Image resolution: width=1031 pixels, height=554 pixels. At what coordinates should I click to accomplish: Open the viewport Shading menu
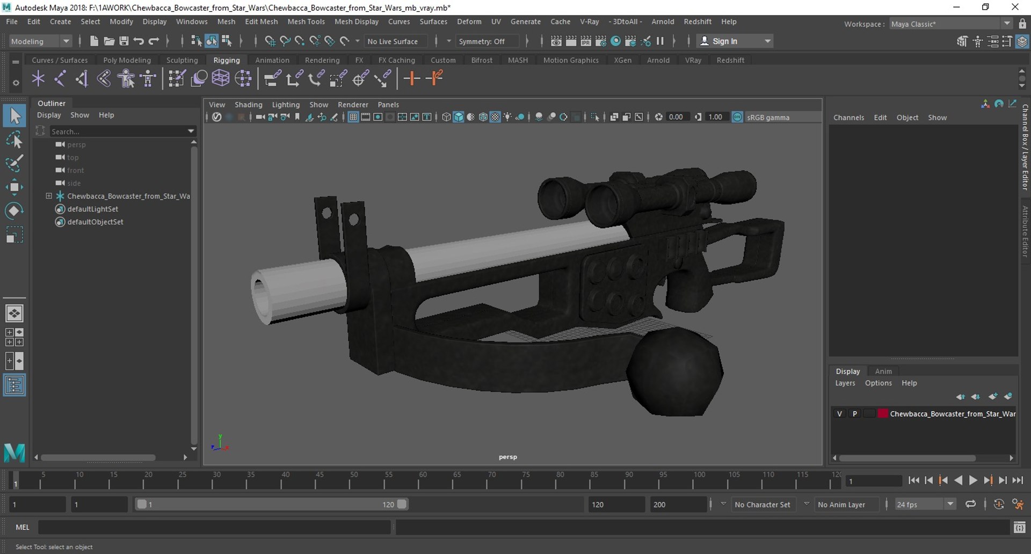pyautogui.click(x=248, y=105)
